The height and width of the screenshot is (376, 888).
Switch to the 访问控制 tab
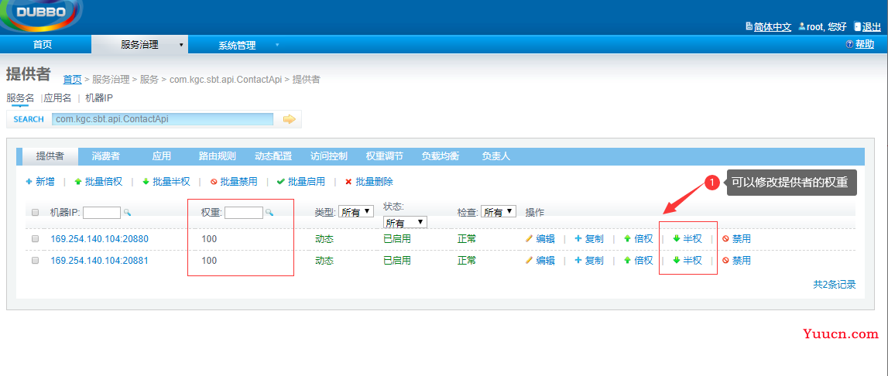pyautogui.click(x=329, y=156)
